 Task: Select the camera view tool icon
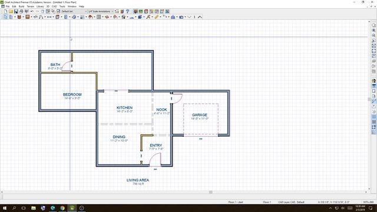pyautogui.click(x=181, y=17)
